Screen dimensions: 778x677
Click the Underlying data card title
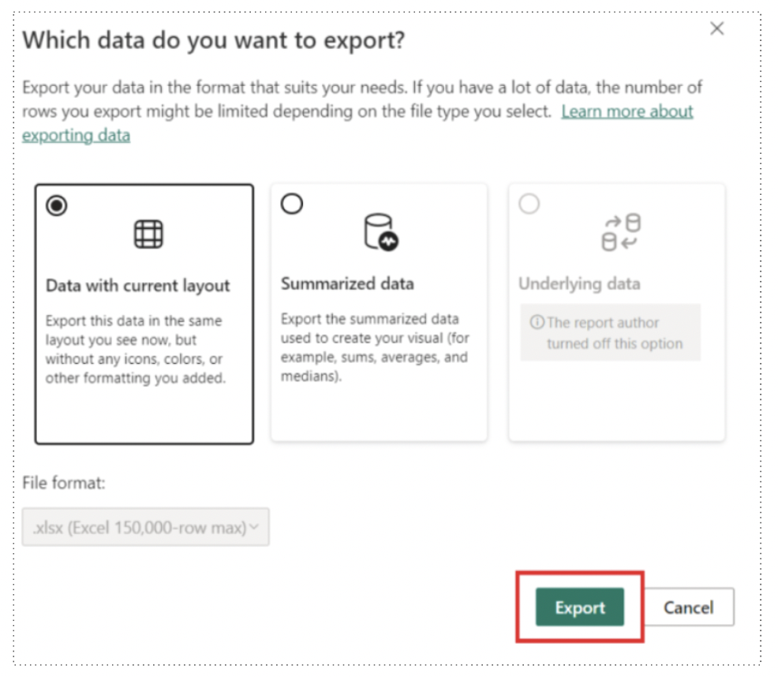579,283
